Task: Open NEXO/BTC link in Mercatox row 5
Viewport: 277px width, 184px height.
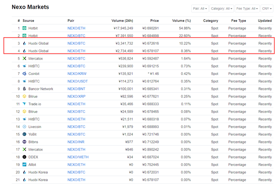Action: tap(76, 58)
